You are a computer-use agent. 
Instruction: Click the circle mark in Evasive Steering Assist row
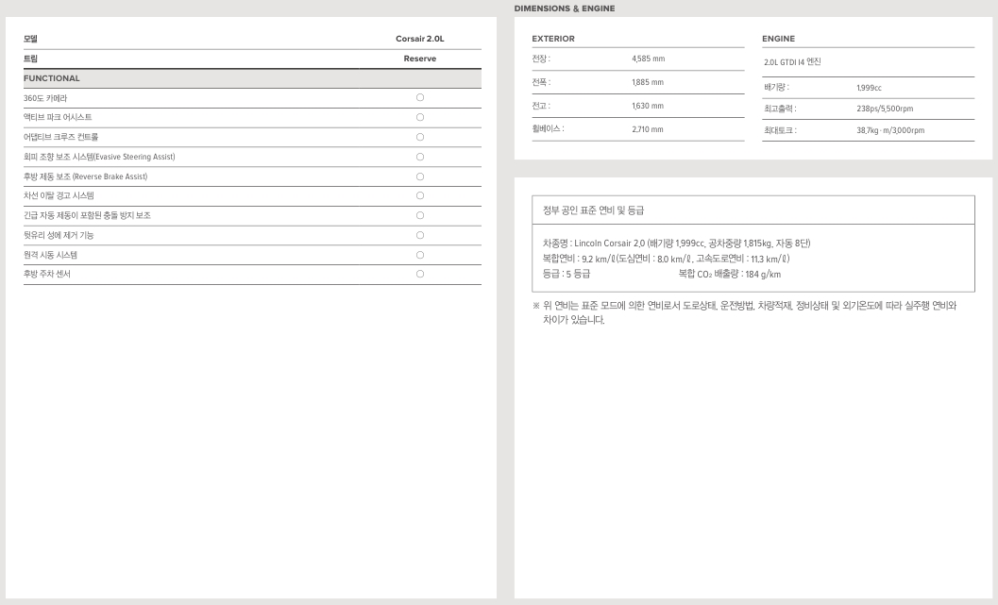(420, 157)
